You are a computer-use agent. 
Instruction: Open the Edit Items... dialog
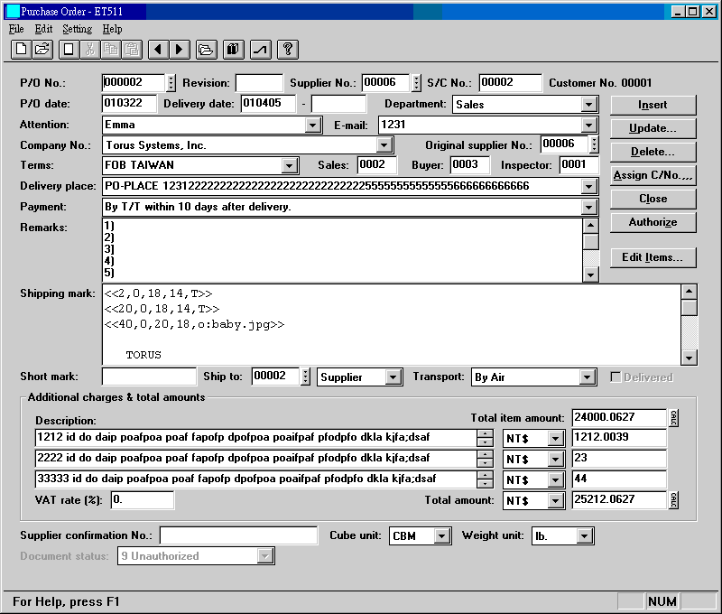point(653,257)
